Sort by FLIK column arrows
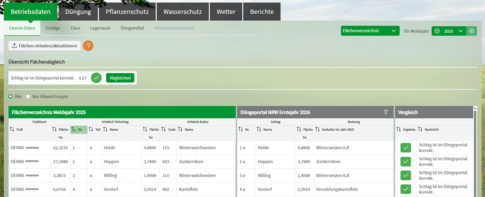Viewport: 485px width, 197px height. coord(12,129)
